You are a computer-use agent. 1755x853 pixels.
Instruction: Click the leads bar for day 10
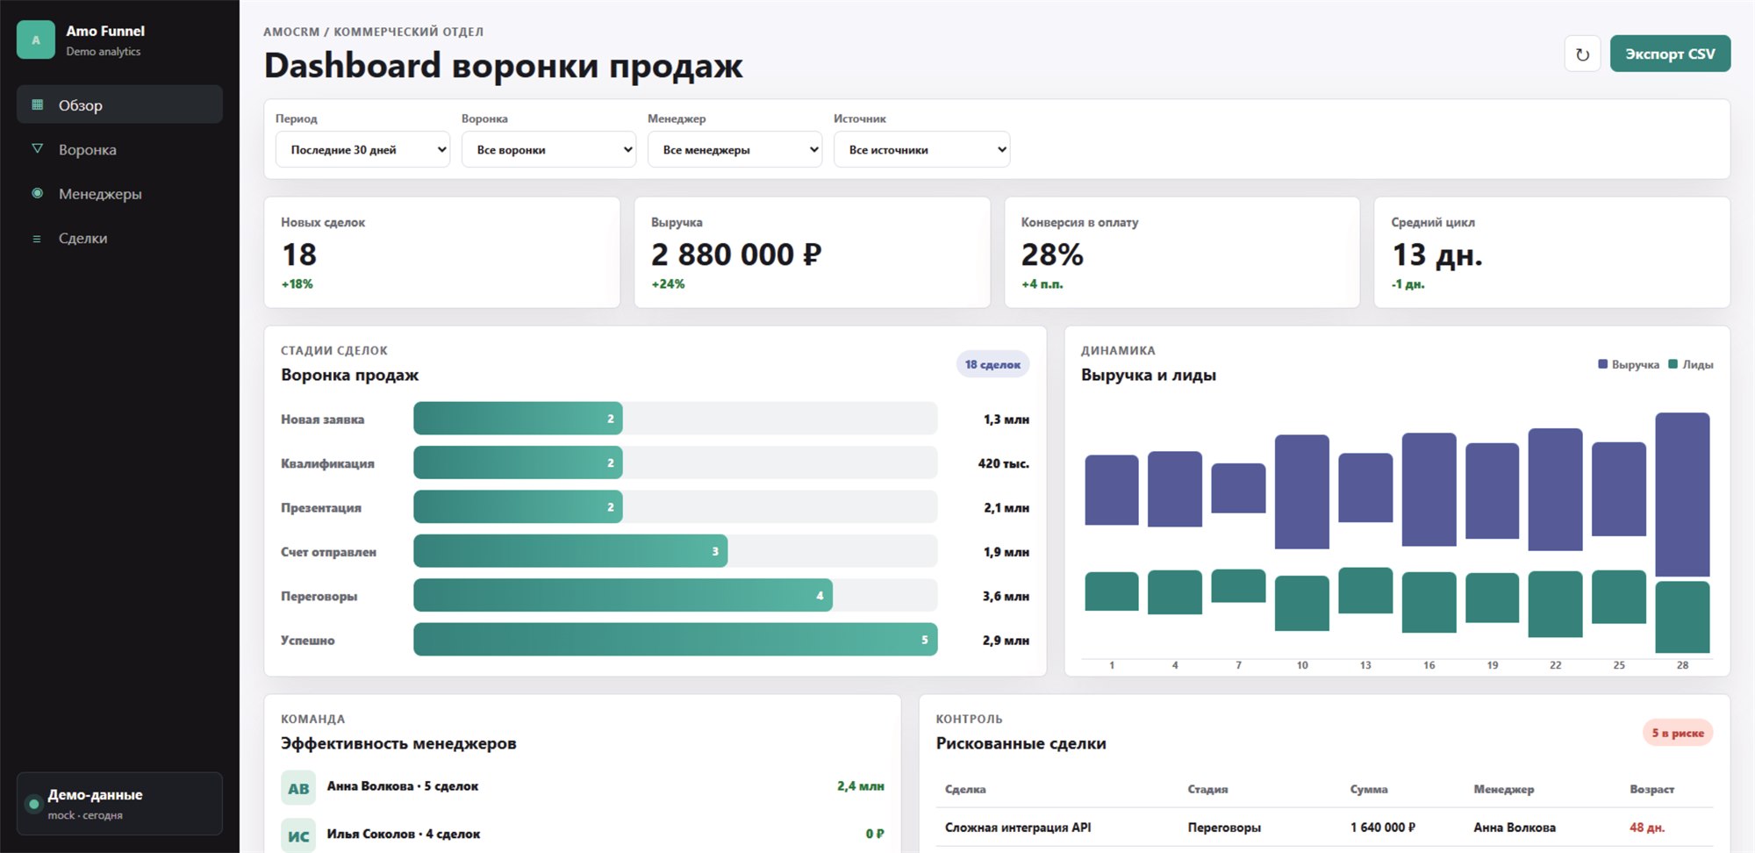pos(1302,603)
